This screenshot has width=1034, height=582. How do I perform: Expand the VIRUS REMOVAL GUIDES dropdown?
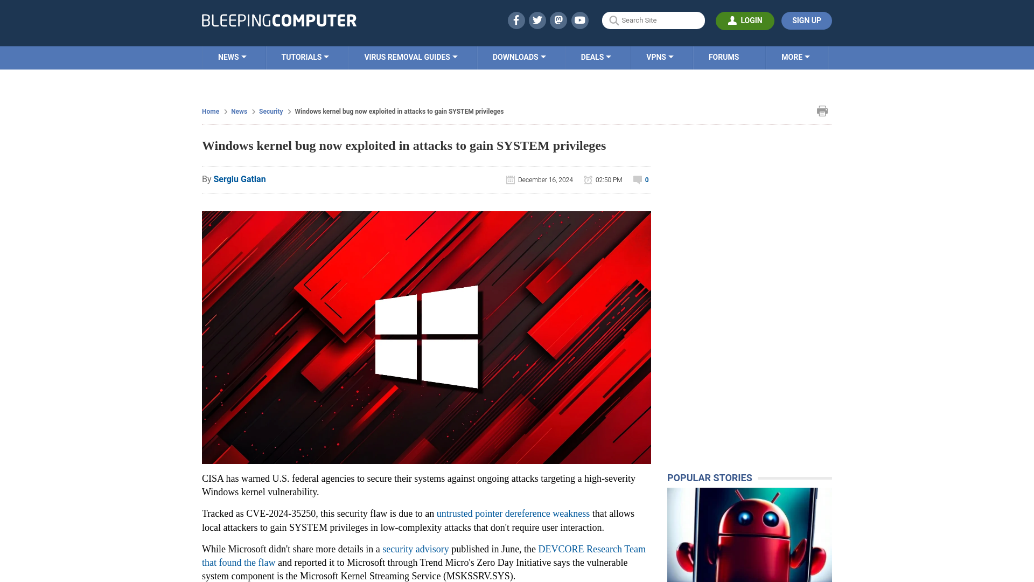(410, 57)
